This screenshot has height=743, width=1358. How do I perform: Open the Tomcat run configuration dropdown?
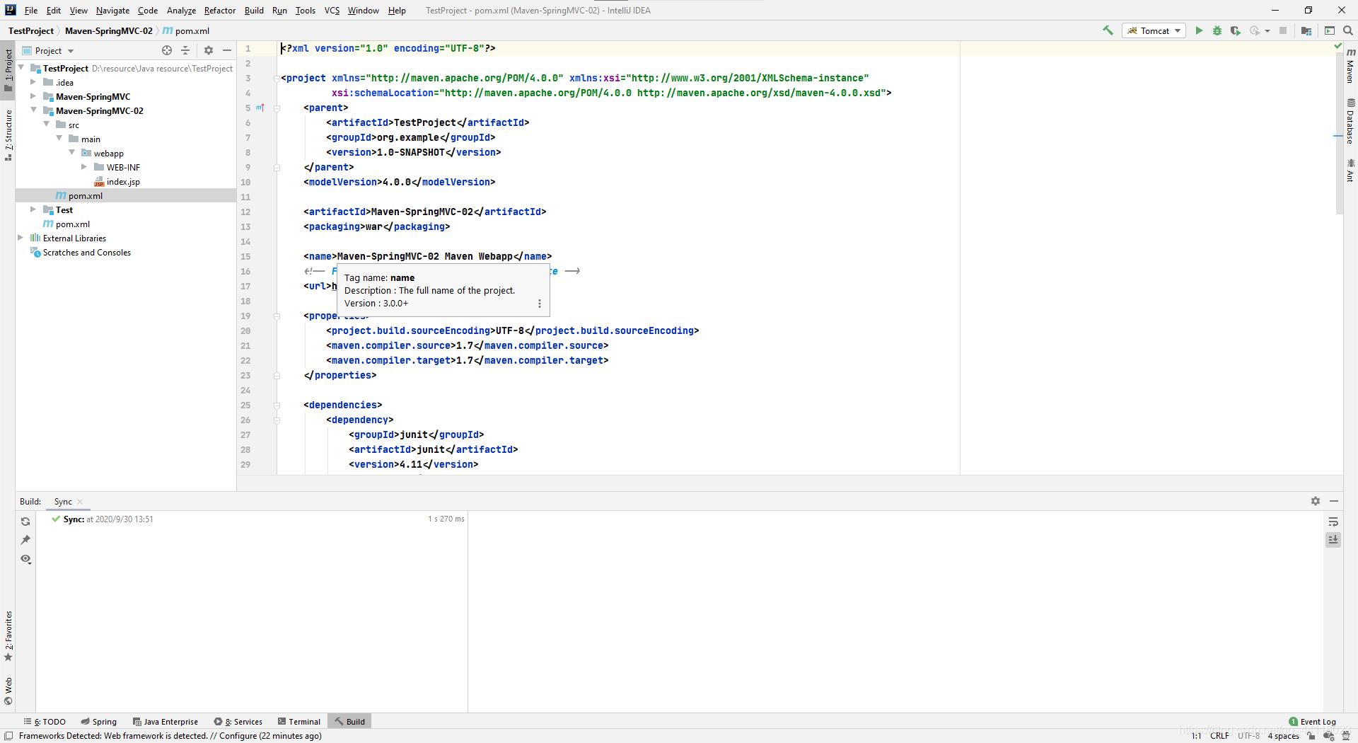point(1154,30)
